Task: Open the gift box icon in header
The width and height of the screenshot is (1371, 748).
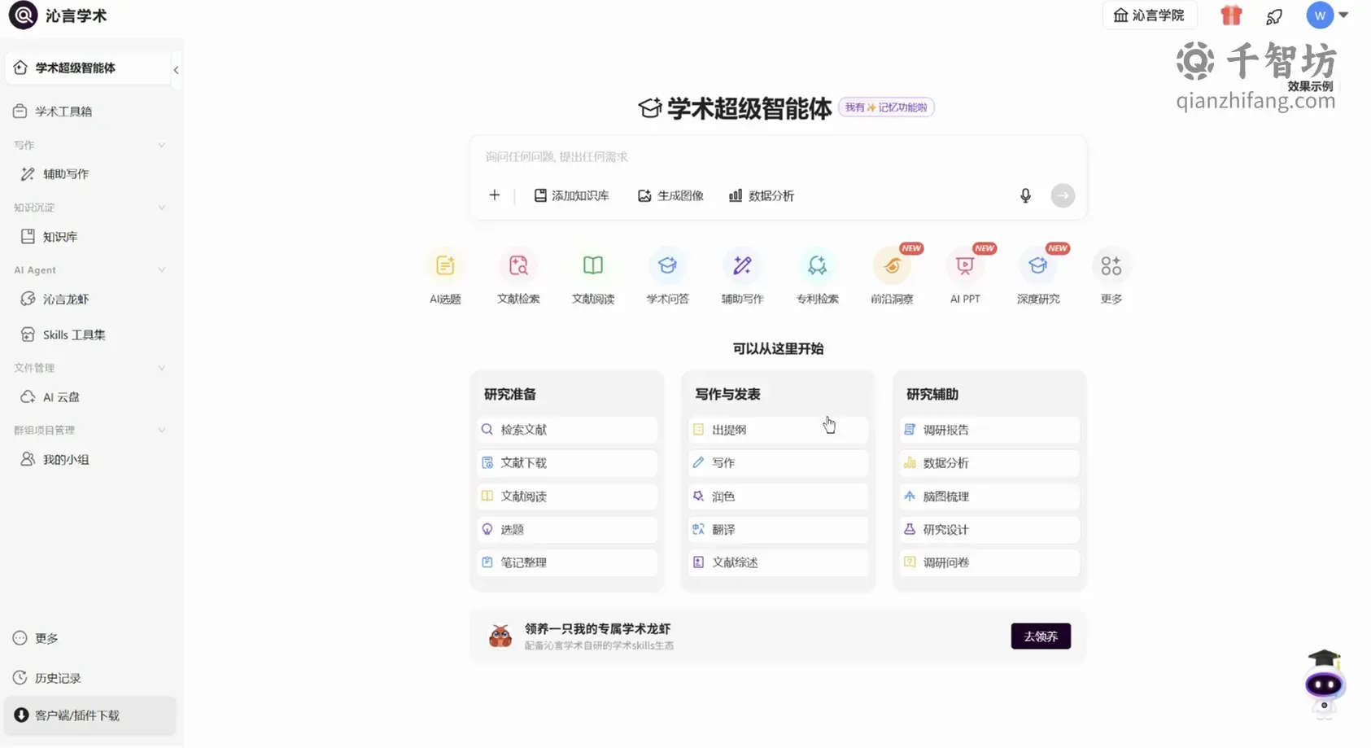Action: (1231, 15)
